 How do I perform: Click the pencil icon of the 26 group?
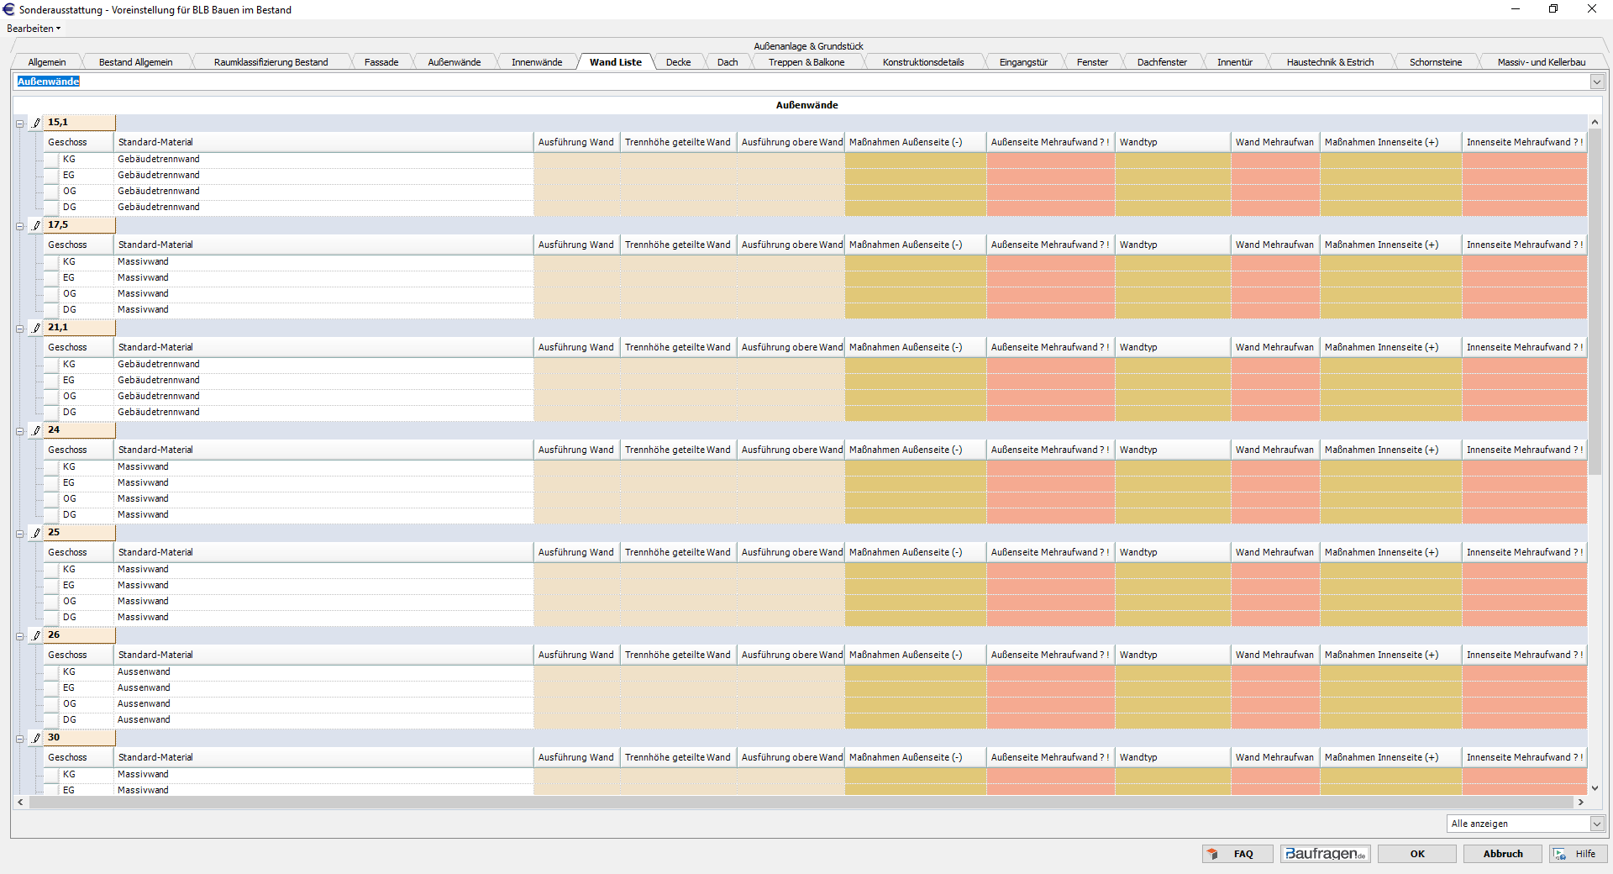click(36, 635)
